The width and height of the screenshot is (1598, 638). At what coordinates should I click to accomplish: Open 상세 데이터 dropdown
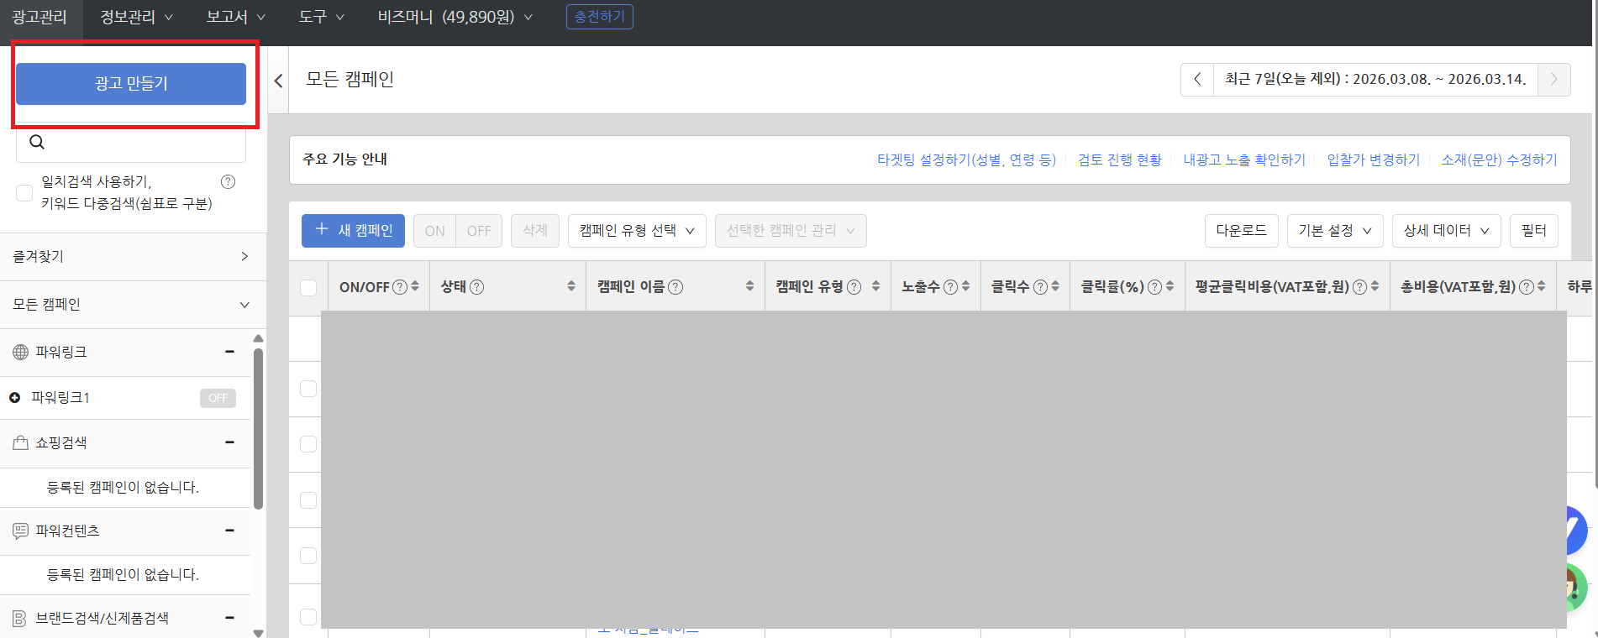click(1446, 231)
